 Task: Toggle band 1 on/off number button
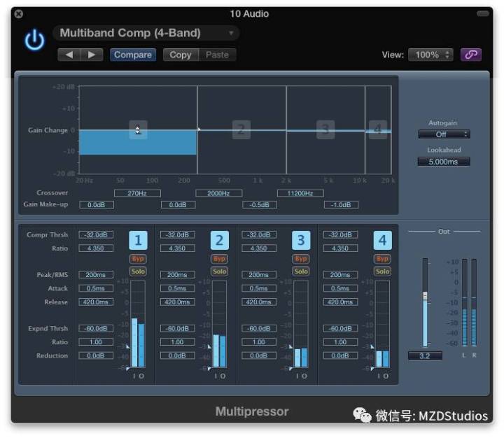tap(138, 241)
